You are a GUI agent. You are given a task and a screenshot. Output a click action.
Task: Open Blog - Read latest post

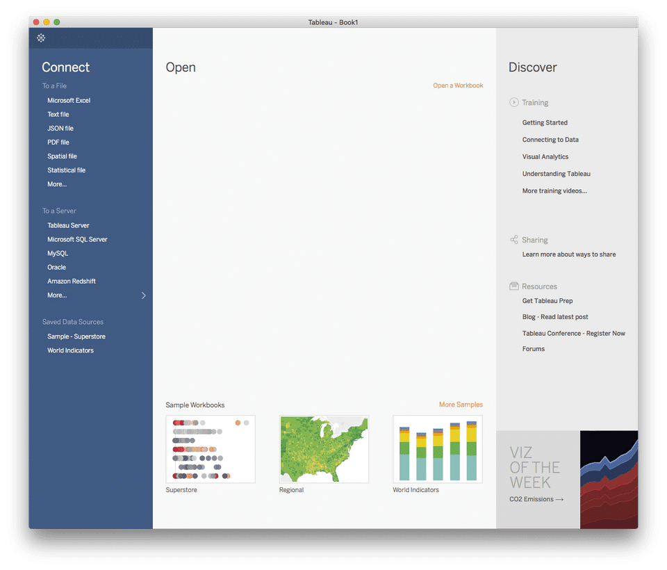(555, 317)
